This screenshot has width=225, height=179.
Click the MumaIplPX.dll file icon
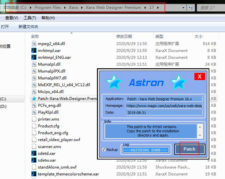(34, 71)
